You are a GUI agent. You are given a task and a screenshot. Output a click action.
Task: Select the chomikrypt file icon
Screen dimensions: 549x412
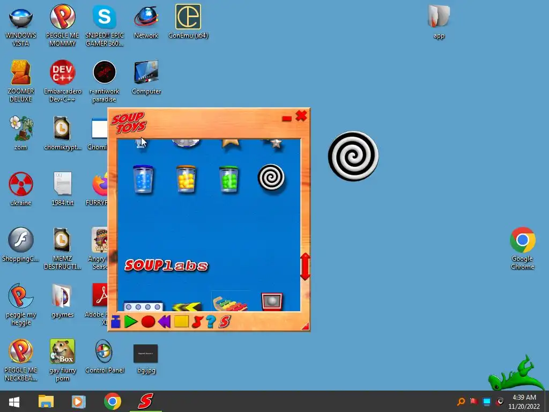coord(62,133)
